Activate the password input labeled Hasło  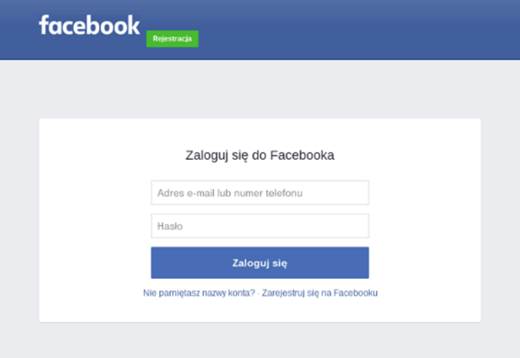[260, 226]
